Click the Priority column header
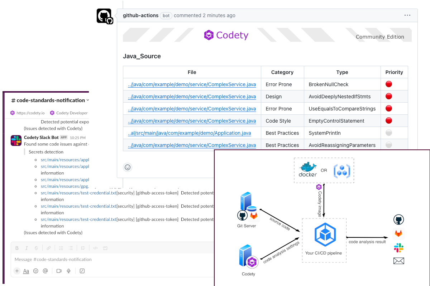The image size is (430, 286). tap(394, 72)
